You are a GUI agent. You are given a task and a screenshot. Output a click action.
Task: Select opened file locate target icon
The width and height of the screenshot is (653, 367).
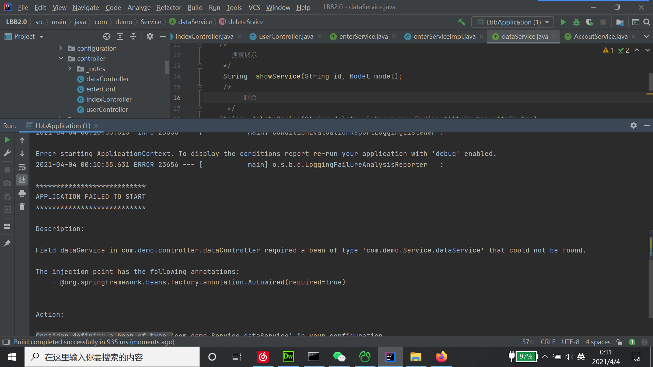pos(107,36)
